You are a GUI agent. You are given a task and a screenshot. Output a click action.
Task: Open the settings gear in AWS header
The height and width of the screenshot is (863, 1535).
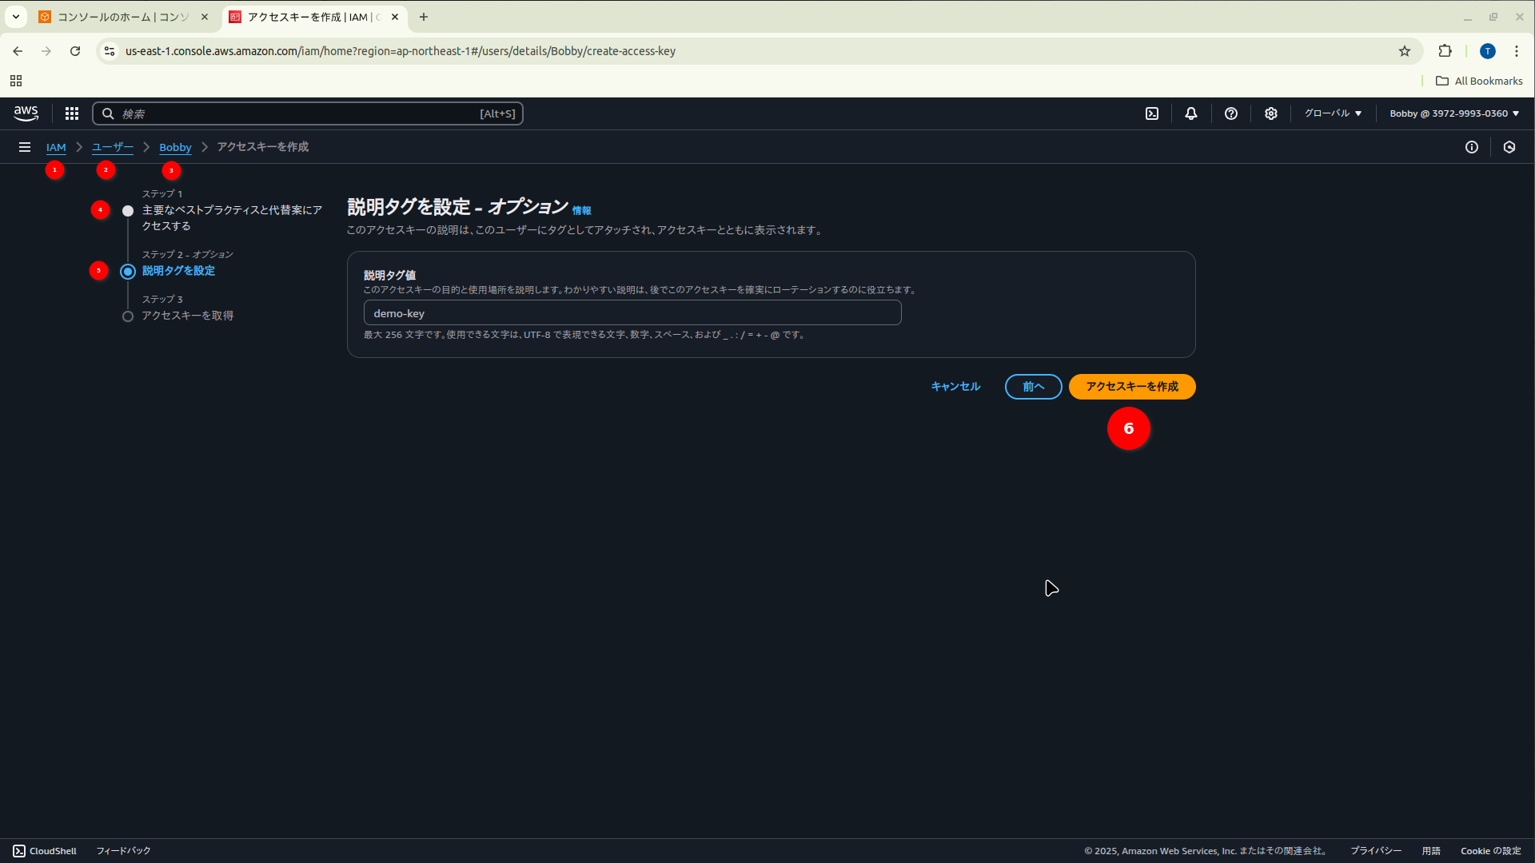(x=1271, y=113)
